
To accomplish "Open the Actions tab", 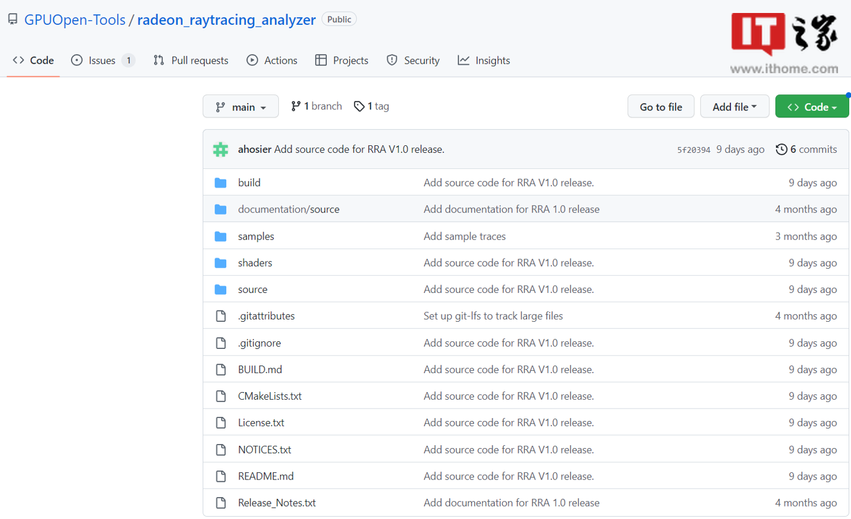I will (272, 60).
